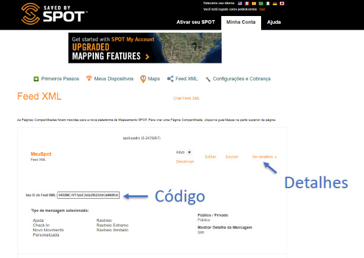
Task: Click the Sim value under Mostrar Detalhe
Action: coord(201,232)
